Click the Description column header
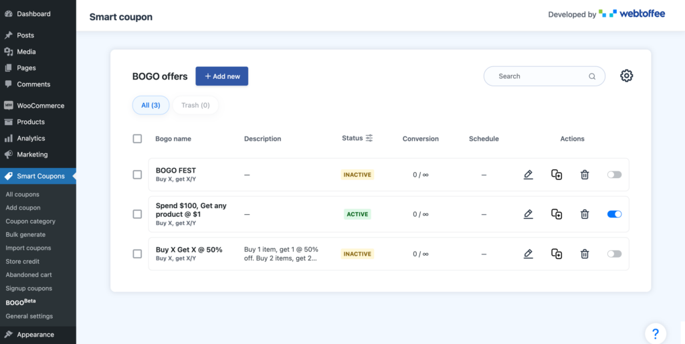Viewport: 685px width, 344px height. point(262,139)
